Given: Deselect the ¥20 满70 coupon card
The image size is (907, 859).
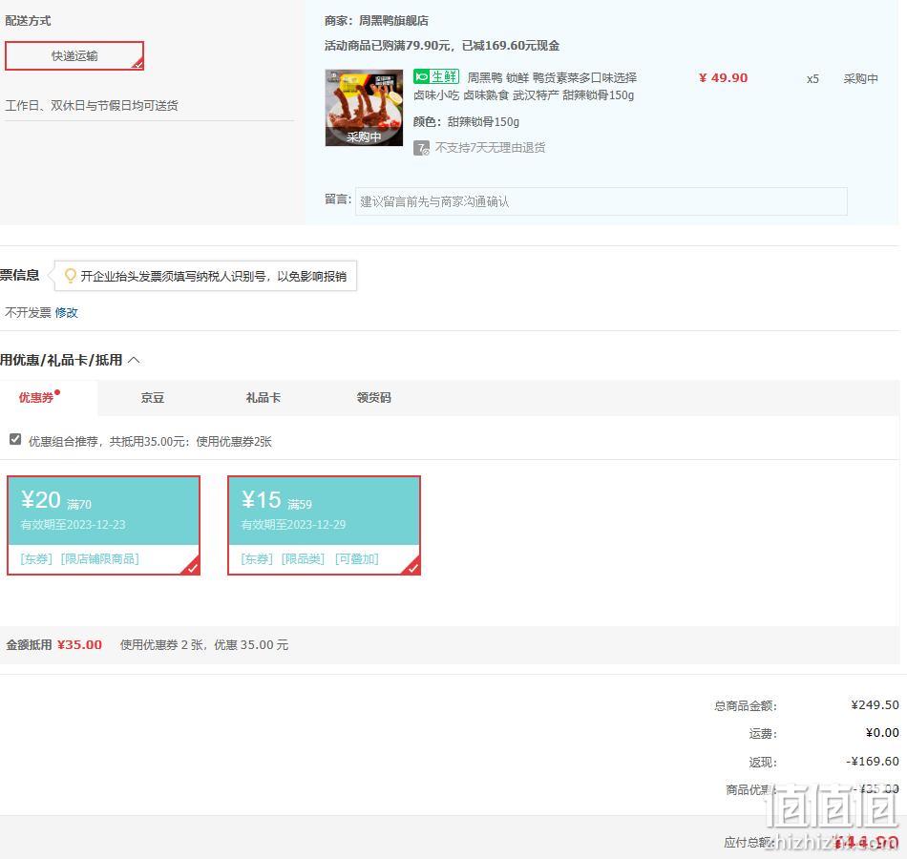Looking at the screenshot, I should [x=103, y=525].
